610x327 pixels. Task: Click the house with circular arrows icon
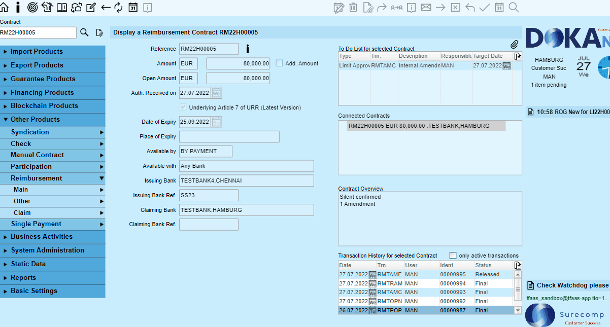pos(77,7)
